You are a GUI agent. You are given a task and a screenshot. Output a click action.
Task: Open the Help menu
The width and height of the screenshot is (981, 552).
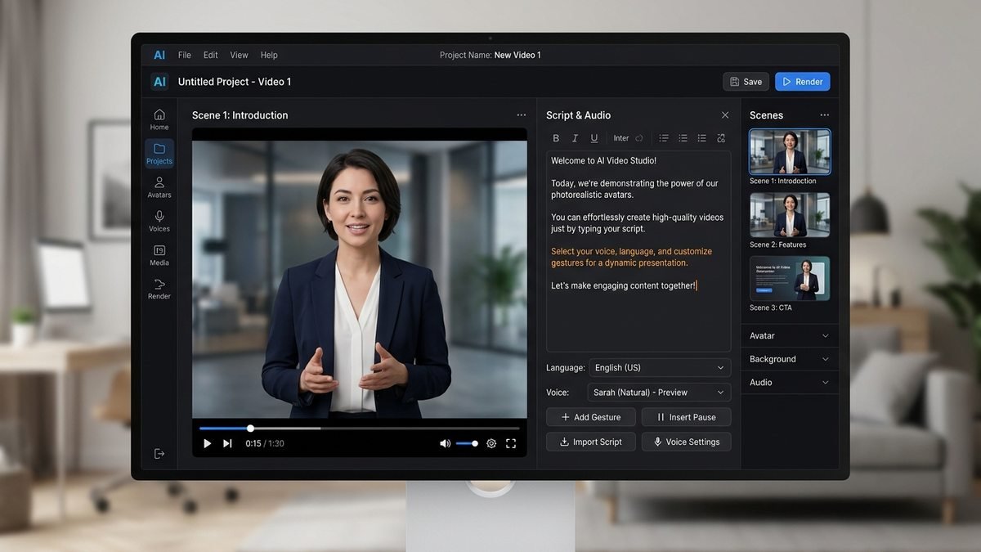269,55
